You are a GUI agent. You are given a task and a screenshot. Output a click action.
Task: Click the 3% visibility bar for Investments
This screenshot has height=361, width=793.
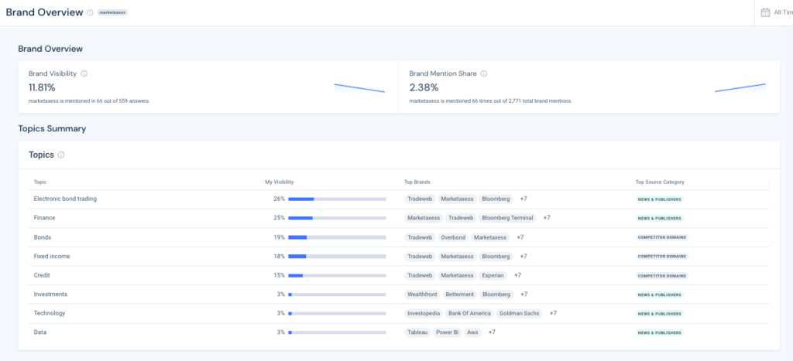point(337,295)
